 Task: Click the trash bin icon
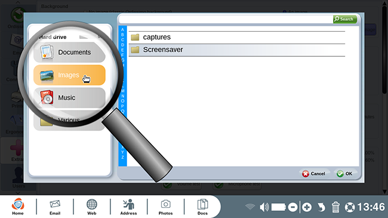coord(335,207)
